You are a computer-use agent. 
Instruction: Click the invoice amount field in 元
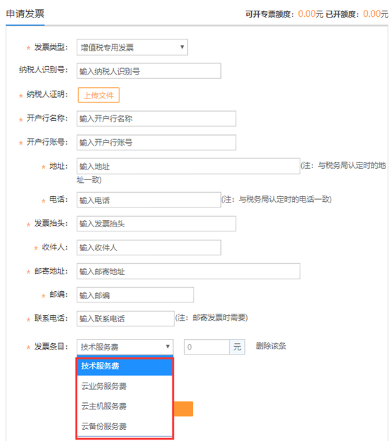[x=207, y=347]
